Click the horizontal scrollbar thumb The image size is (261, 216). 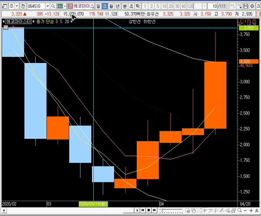[129, 211]
